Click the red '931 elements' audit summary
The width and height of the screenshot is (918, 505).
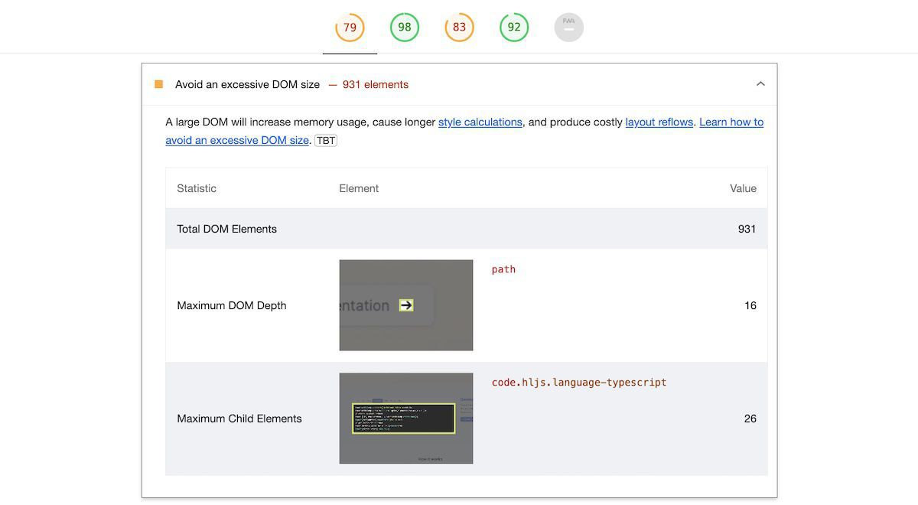(376, 84)
